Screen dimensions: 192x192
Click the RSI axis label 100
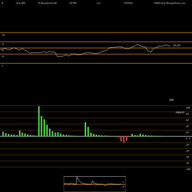point(3,35)
